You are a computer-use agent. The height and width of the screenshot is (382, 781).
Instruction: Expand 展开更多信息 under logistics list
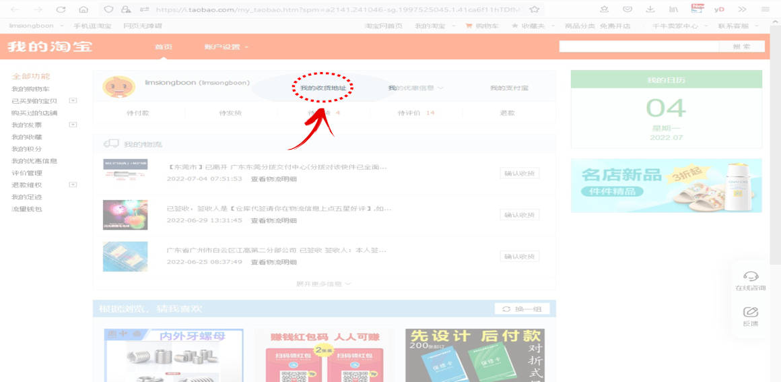324,284
